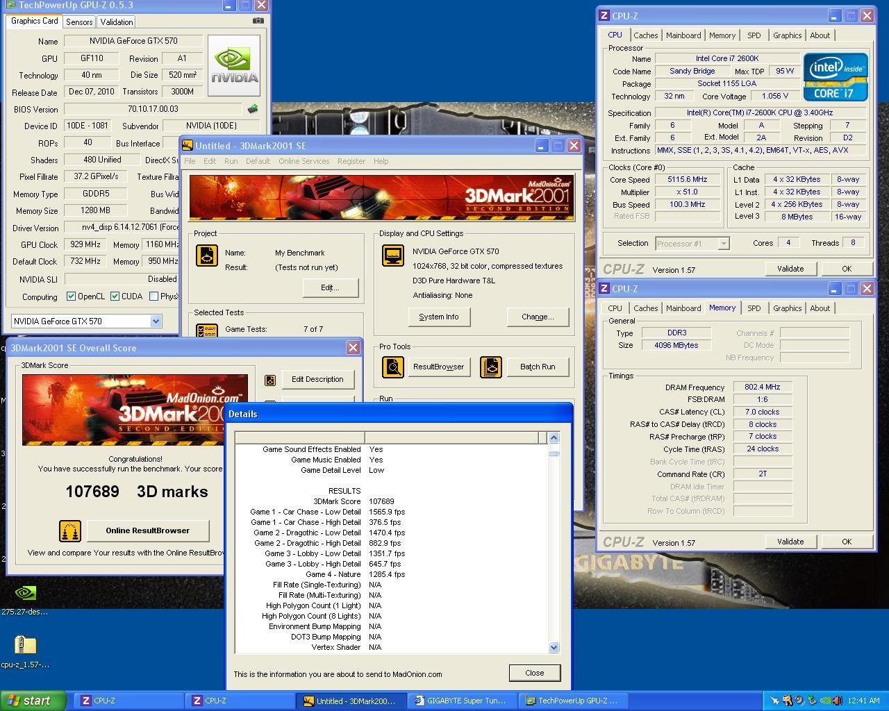This screenshot has height=711, width=889.
Task: Click the NVIDIA logo in GPU-Z
Action: tap(234, 66)
